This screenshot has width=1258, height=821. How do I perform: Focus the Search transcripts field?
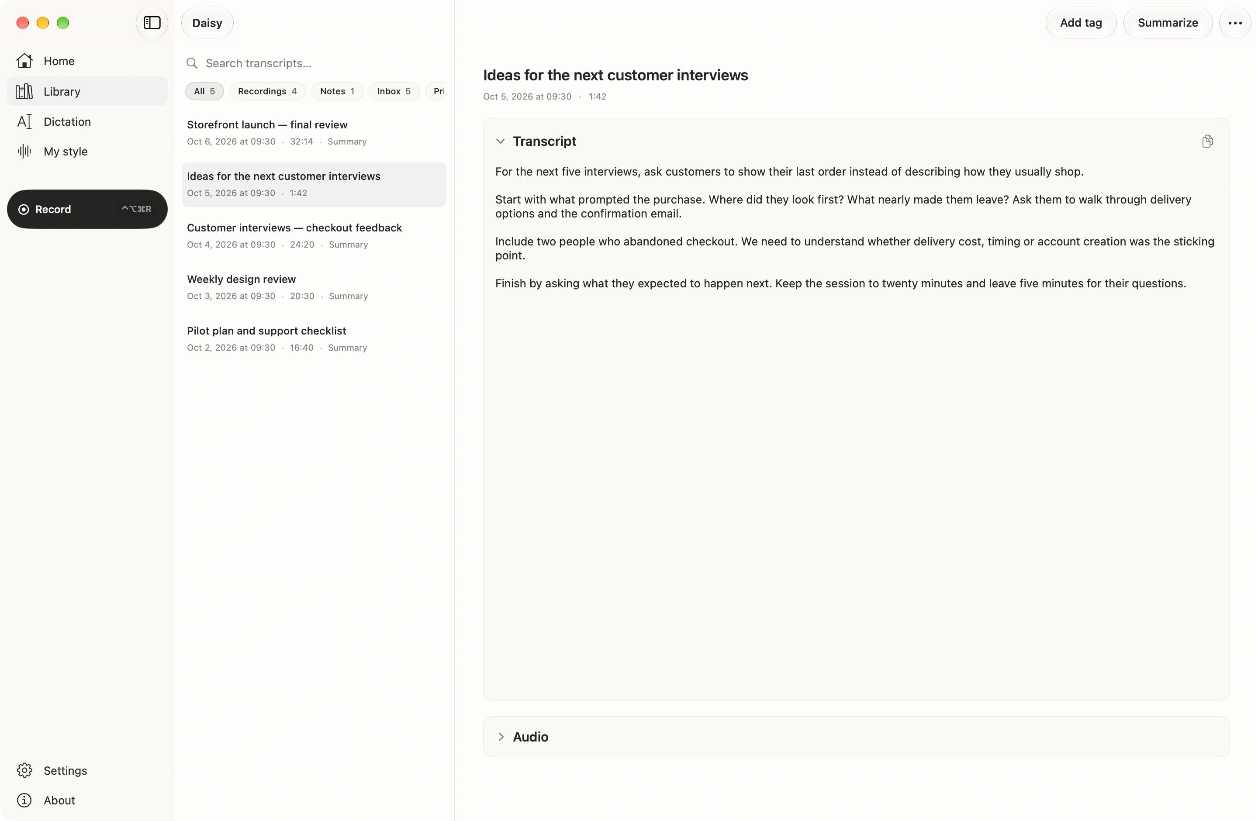tap(314, 63)
